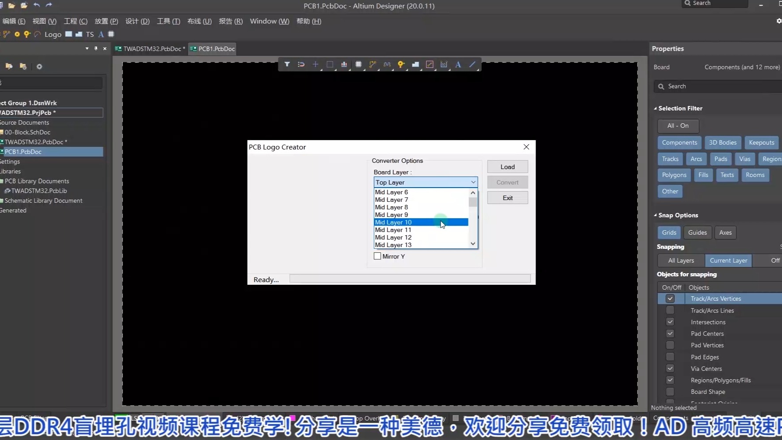Open TWADSTM32.PcbLib in the project tree

(39, 191)
